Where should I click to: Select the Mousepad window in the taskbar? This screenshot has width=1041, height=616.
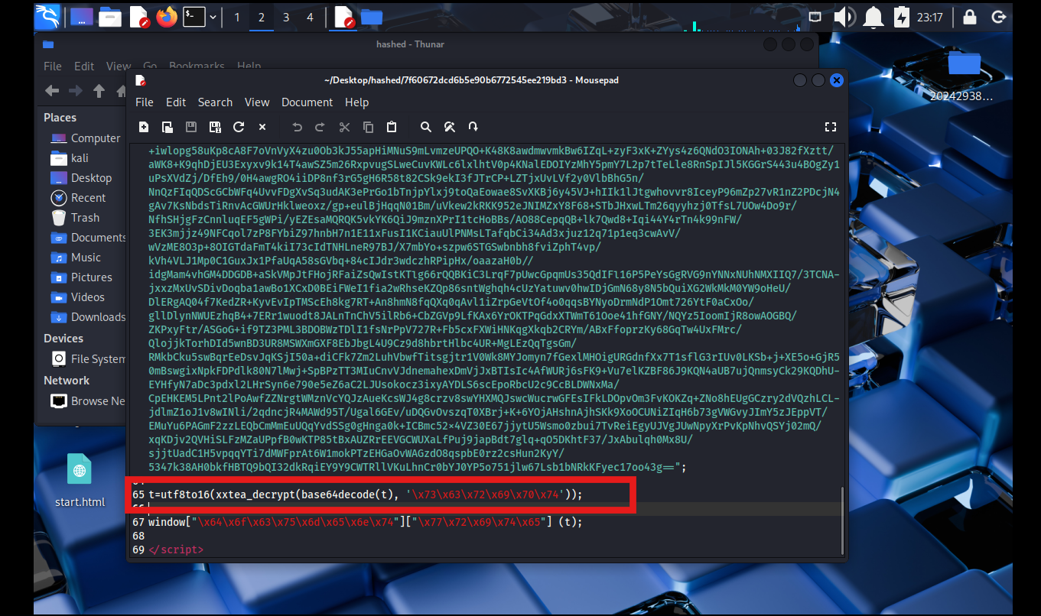click(345, 17)
